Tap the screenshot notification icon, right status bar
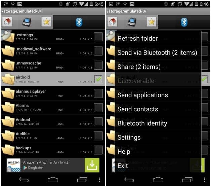Viewport: 211px width, 187px height. point(111,4)
